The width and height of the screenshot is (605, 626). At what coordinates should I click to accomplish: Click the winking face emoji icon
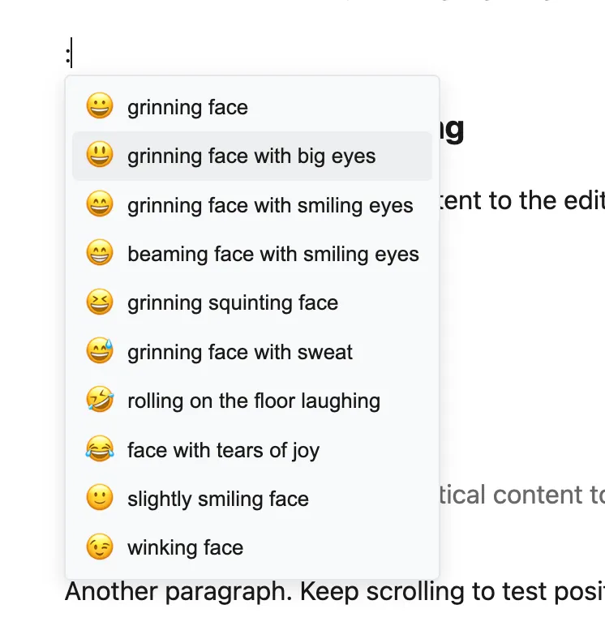[x=100, y=547]
